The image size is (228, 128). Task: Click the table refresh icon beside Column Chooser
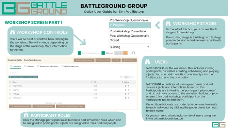pos(11,77)
